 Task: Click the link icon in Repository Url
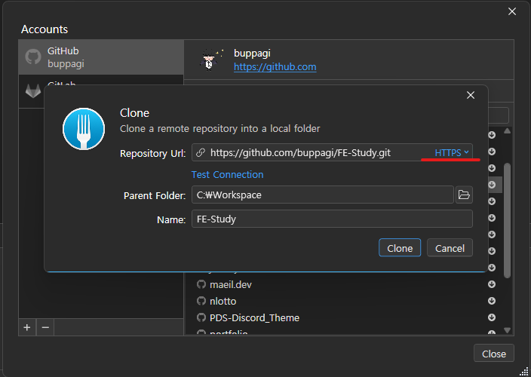[201, 152]
